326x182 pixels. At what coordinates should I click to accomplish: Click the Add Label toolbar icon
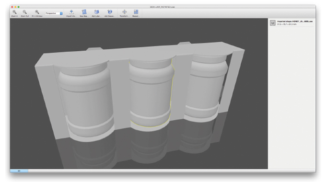click(96, 13)
